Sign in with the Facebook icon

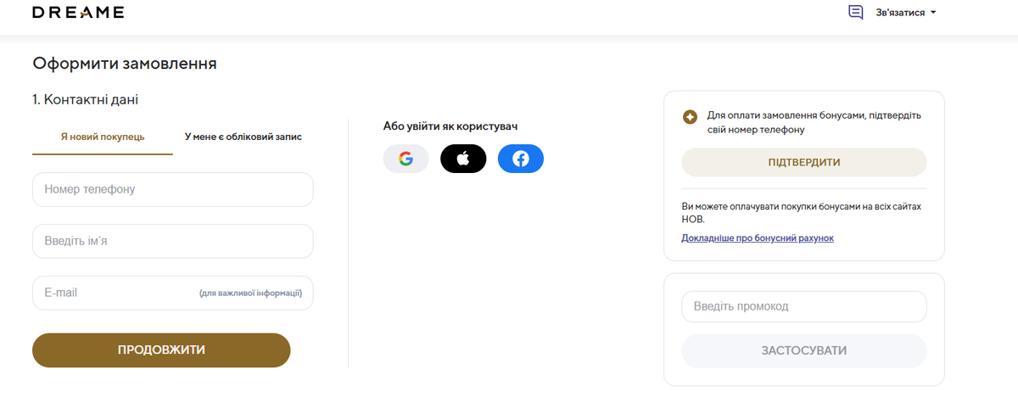(x=520, y=159)
